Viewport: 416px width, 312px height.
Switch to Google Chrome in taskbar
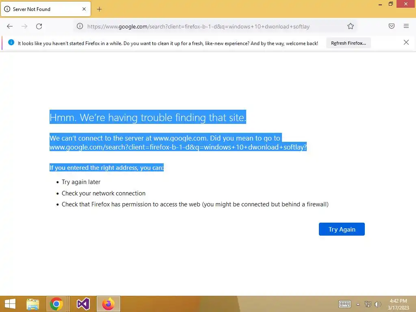[56, 304]
